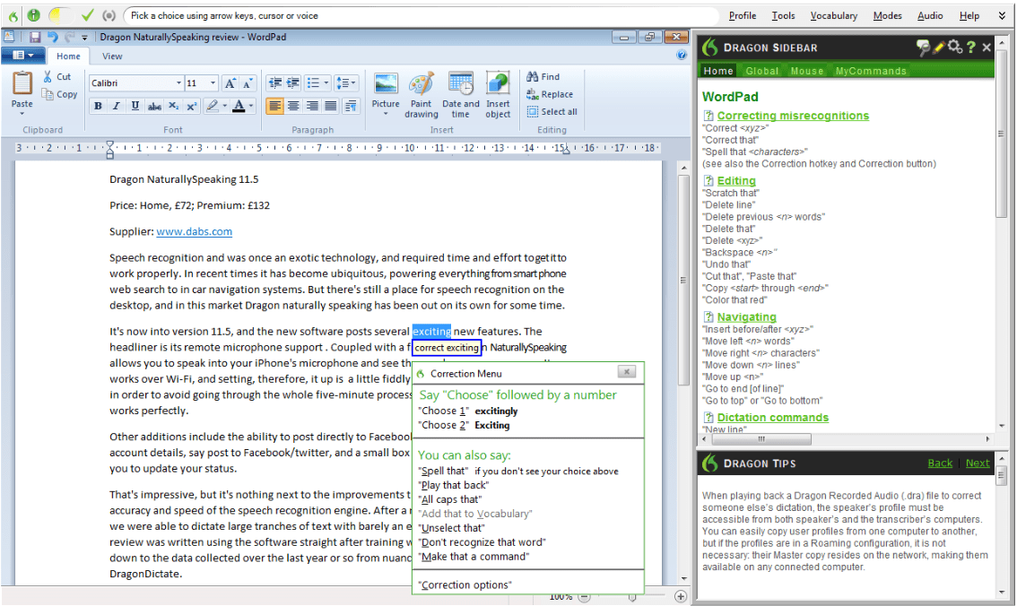Insert Date and time
Screen dimensions: 1017x606
(x=460, y=95)
